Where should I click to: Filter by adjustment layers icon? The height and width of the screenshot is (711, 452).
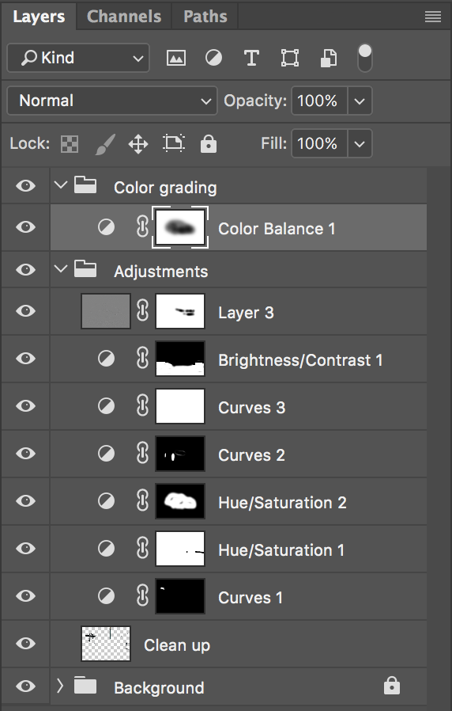[213, 58]
